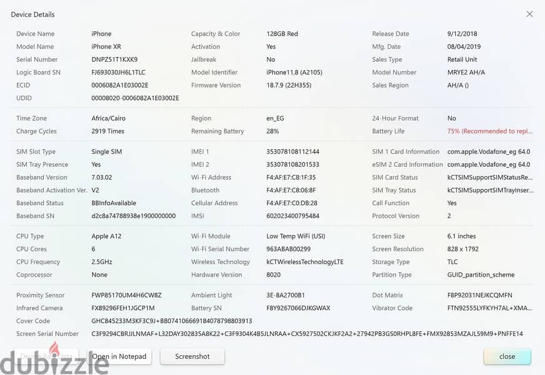Click hardware version 8020
The image size is (545, 375).
[273, 274]
